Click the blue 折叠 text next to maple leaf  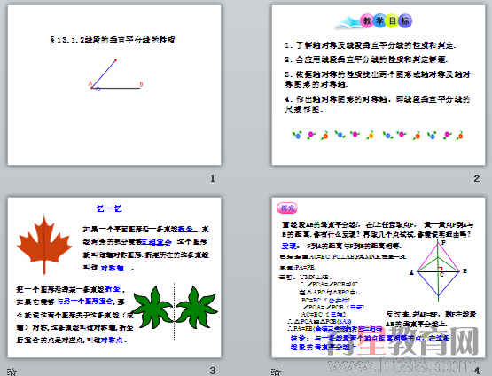coord(185,229)
